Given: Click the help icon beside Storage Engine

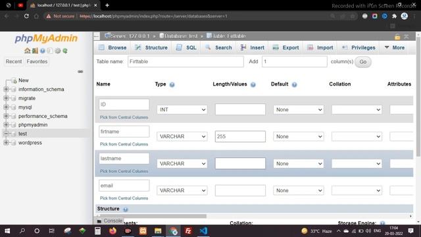Looking at the screenshot, I should [382, 223].
